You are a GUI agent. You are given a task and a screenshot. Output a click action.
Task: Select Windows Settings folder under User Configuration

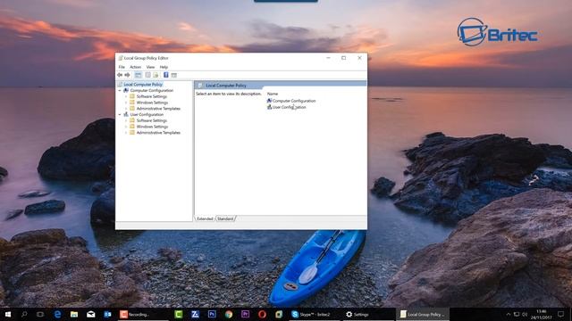click(x=152, y=127)
